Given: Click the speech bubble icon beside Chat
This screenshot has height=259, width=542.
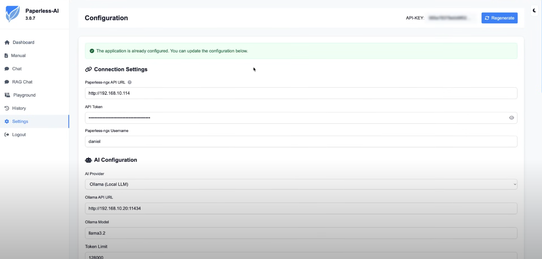Looking at the screenshot, I should pyautogui.click(x=7, y=69).
